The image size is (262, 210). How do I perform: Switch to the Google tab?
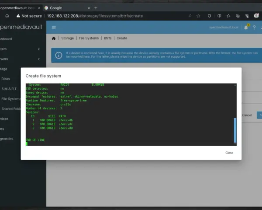coord(67,8)
